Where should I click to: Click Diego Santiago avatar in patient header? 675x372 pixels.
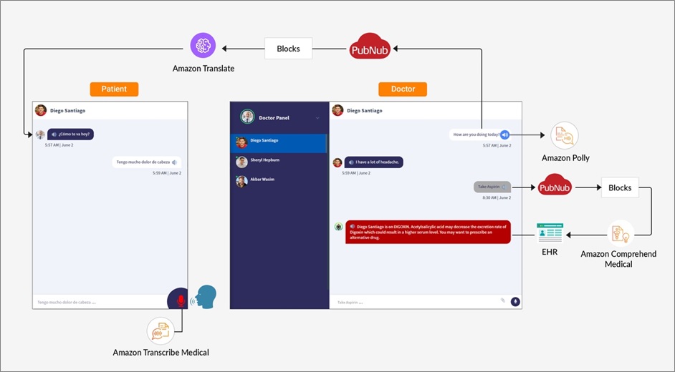tap(40, 110)
